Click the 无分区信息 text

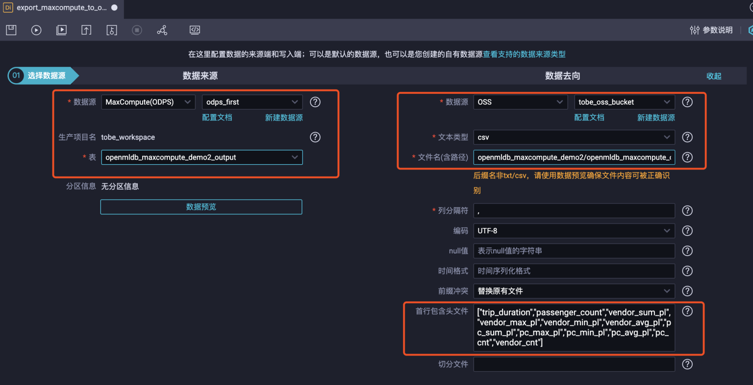tap(120, 186)
